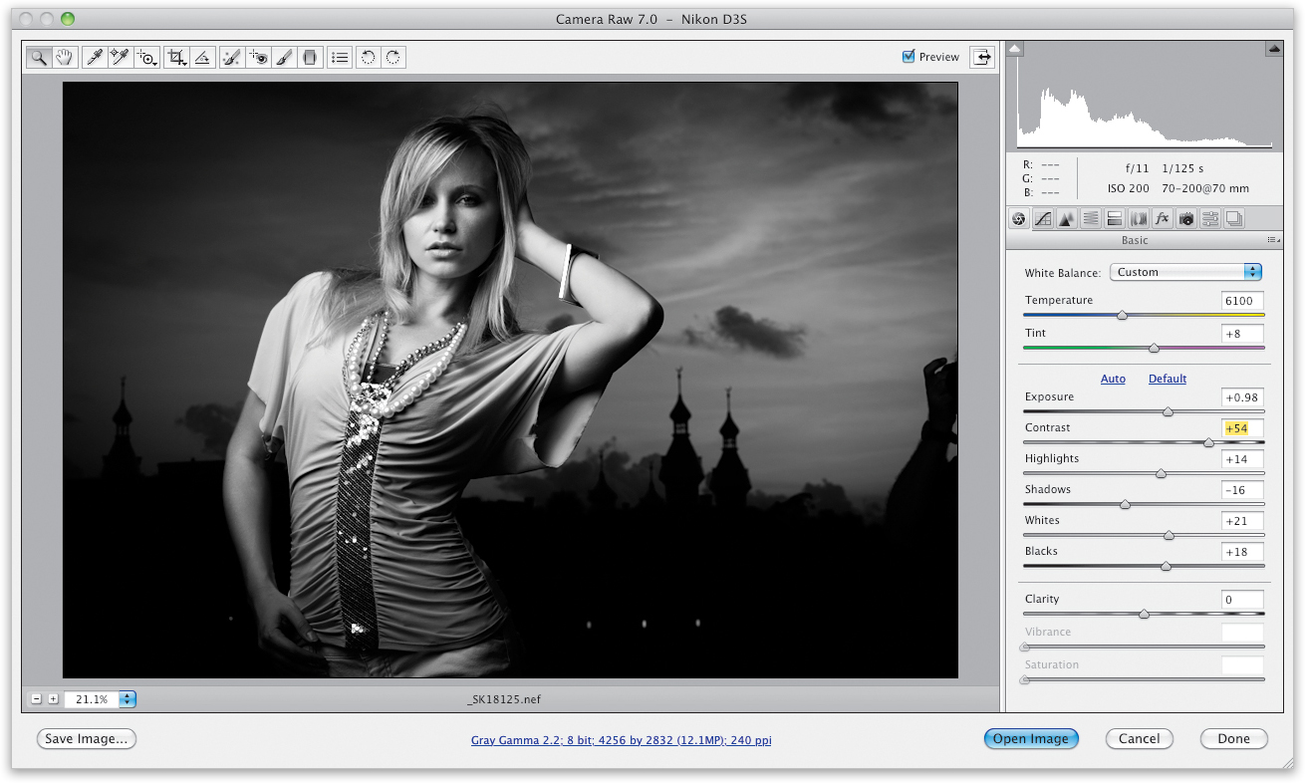Select the White Balance eyedropper tool
Image resolution: width=1305 pixels, height=783 pixels.
pos(95,58)
